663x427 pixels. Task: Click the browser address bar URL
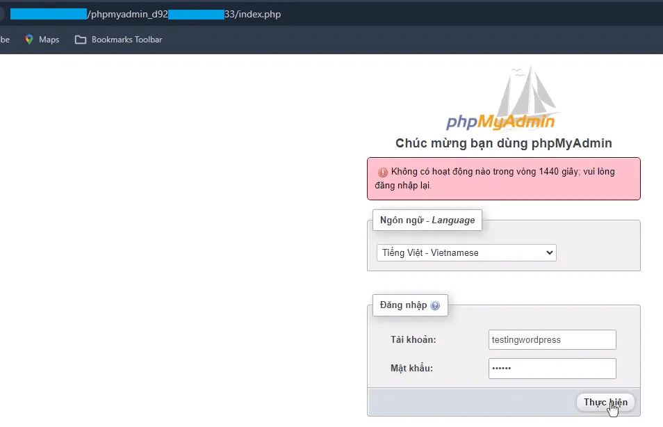[x=145, y=14]
